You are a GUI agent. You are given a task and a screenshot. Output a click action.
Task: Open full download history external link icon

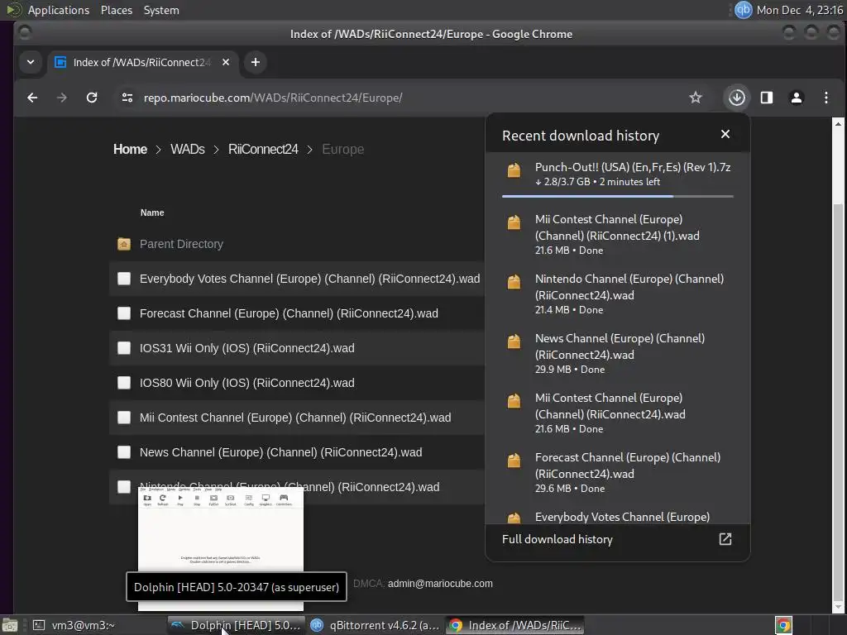(x=725, y=539)
